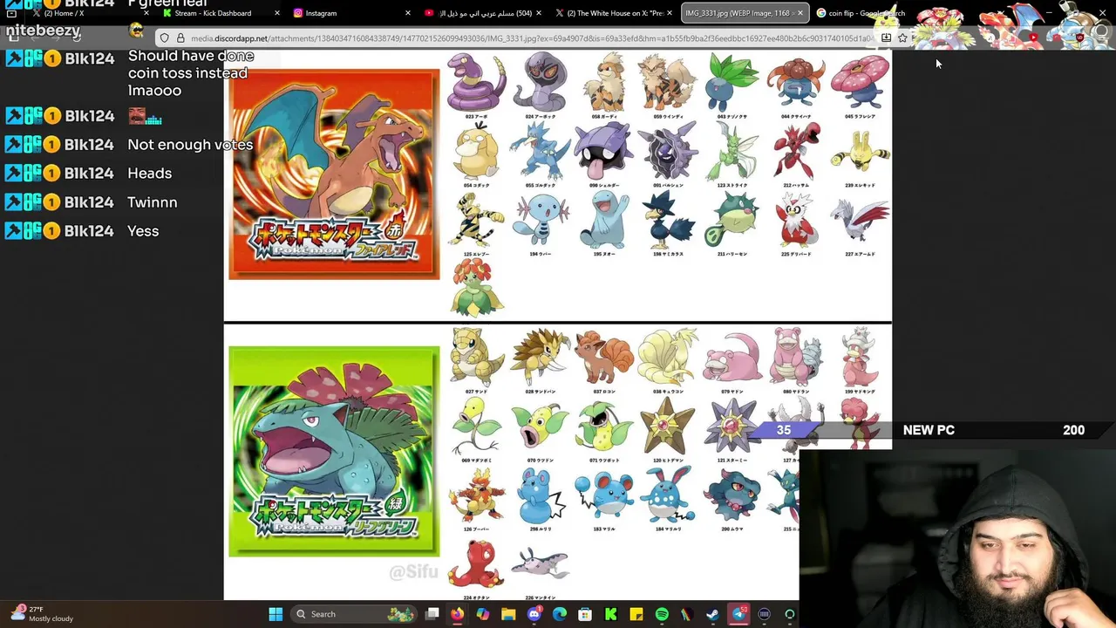Click the striped app icon left of Steam
Screen dimensions: 1116x628
(687, 614)
